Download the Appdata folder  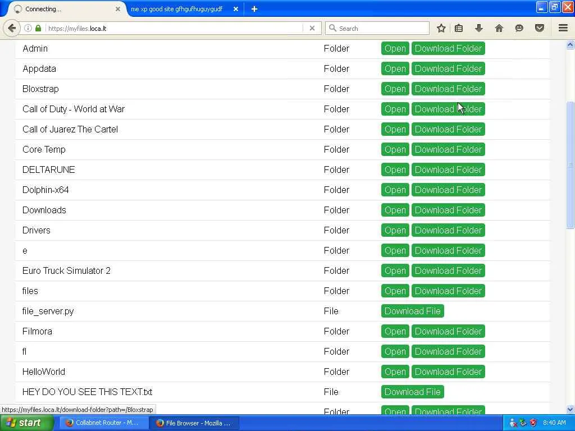pyautogui.click(x=448, y=68)
